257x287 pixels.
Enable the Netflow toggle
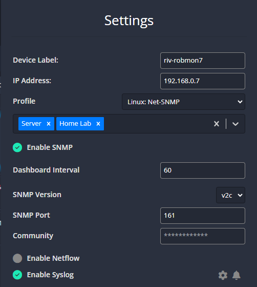(x=17, y=258)
